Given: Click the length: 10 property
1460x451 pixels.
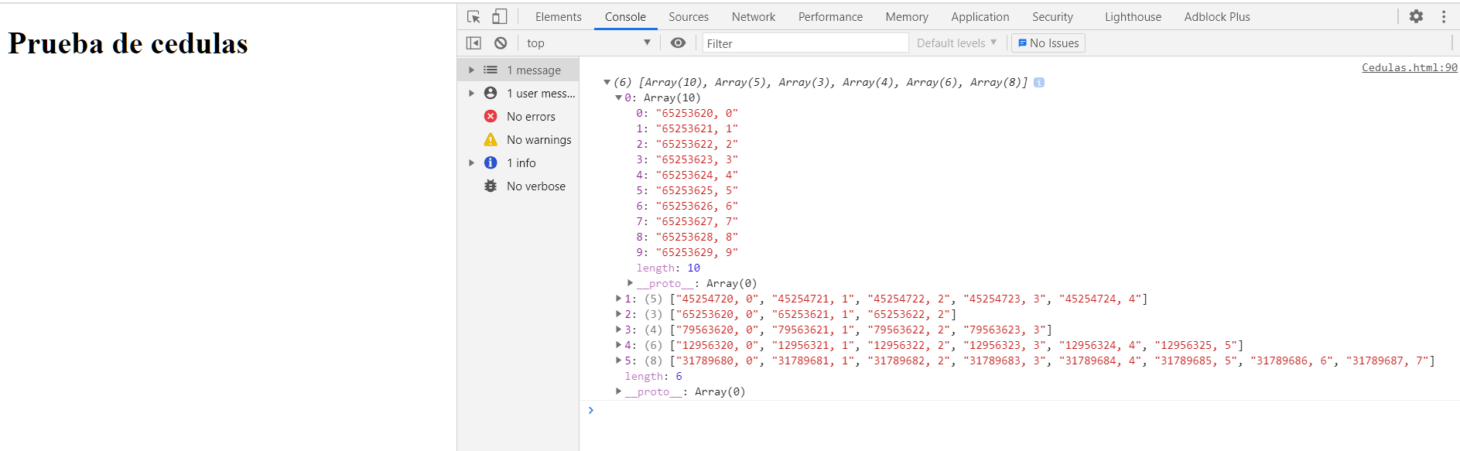Looking at the screenshot, I should (668, 268).
